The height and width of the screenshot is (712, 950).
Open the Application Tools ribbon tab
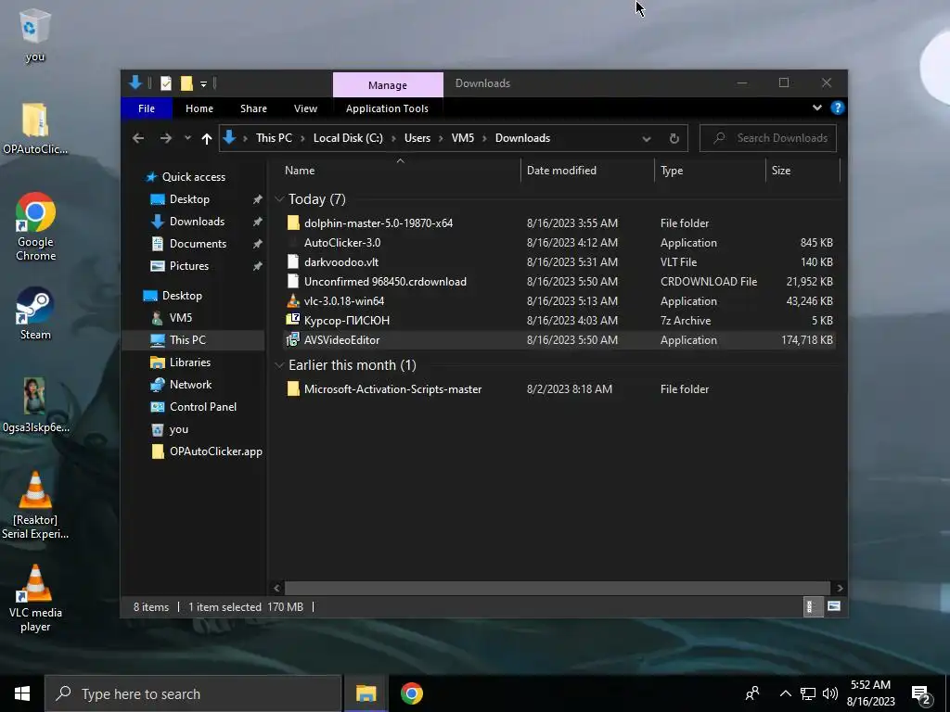[x=387, y=108]
